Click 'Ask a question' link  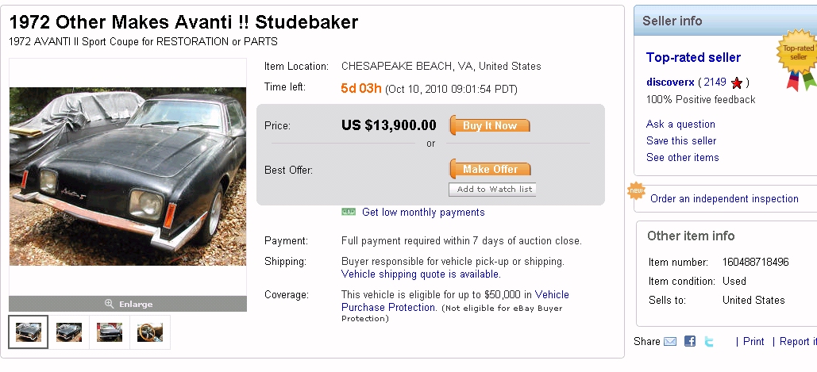tap(680, 124)
